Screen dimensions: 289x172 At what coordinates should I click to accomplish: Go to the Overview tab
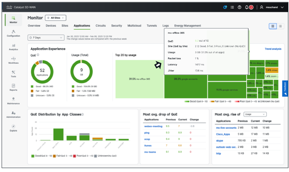(34, 26)
